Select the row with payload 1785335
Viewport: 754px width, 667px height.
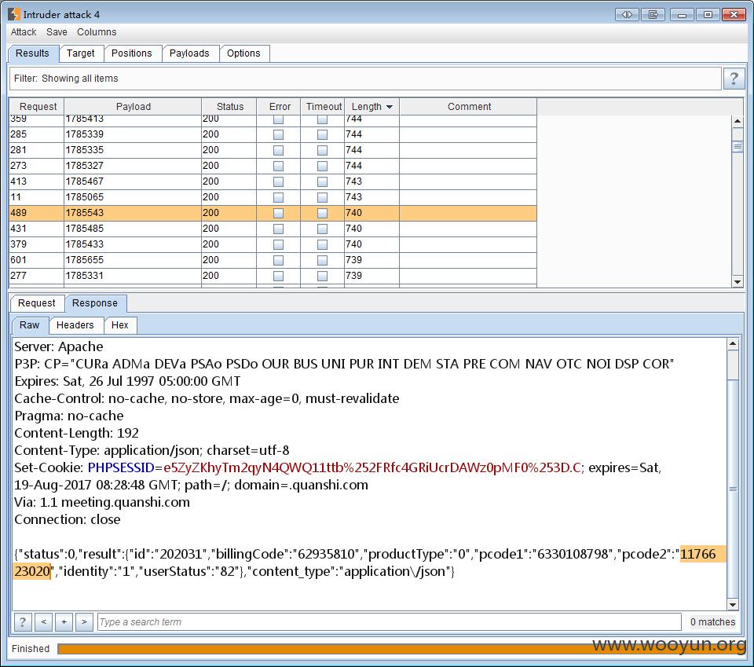pyautogui.click(x=273, y=150)
